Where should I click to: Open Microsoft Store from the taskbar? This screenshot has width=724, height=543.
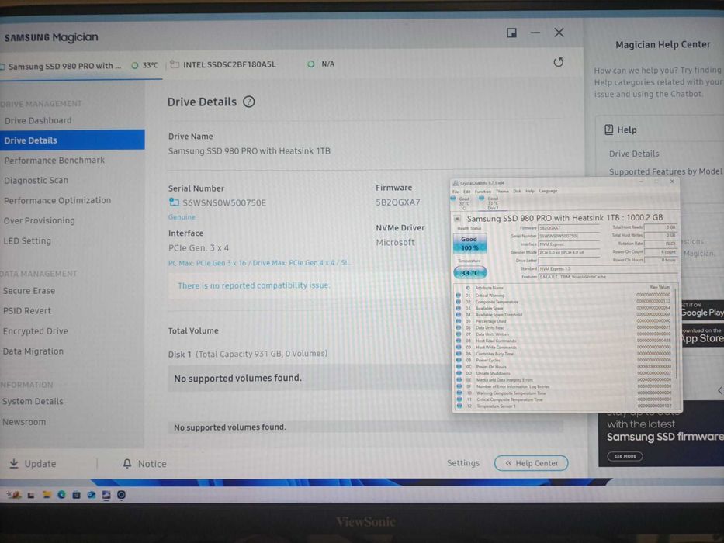tap(76, 495)
